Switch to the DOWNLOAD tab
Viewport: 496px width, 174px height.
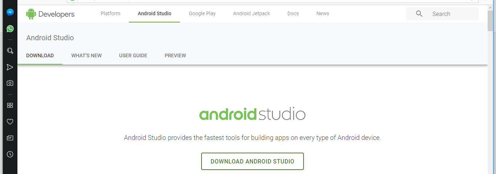[40, 55]
